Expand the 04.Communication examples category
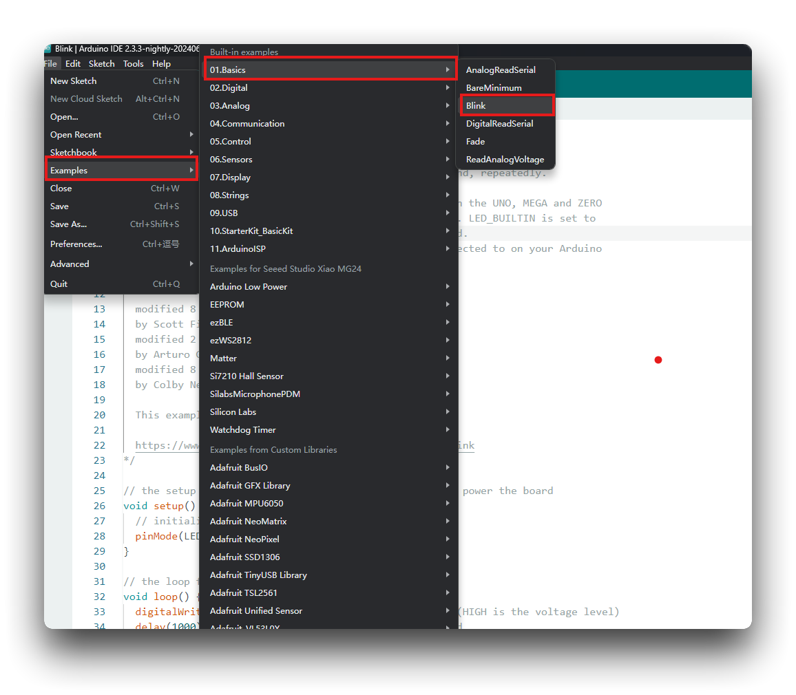Image resolution: width=796 pixels, height=695 pixels. click(x=329, y=124)
